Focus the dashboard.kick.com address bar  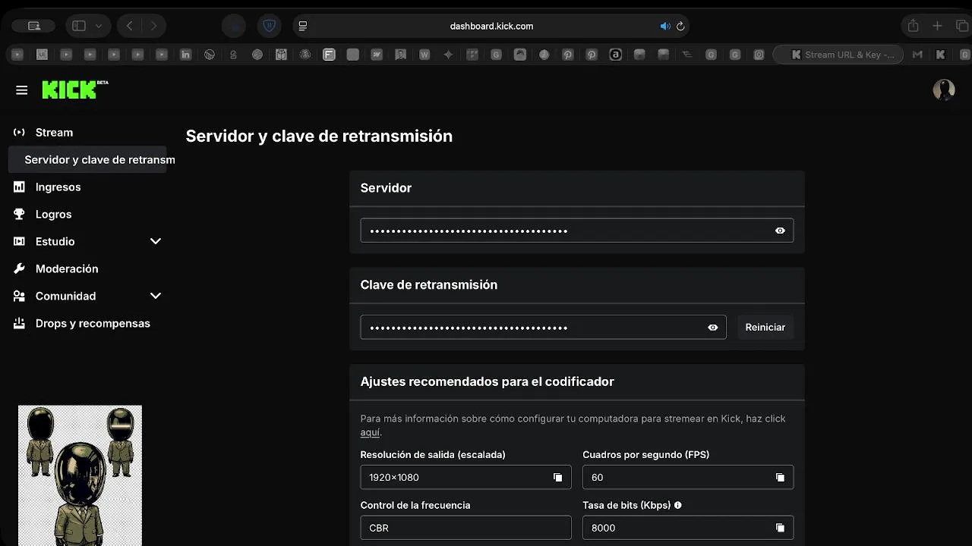[491, 26]
